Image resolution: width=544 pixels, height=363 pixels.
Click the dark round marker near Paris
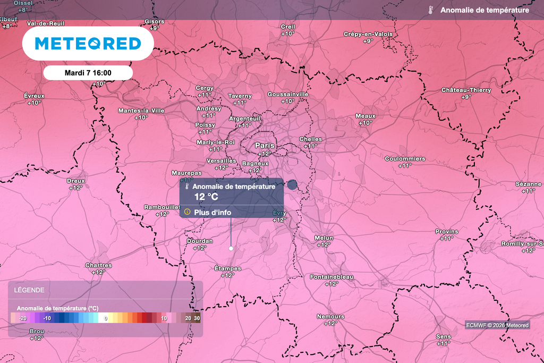(292, 185)
